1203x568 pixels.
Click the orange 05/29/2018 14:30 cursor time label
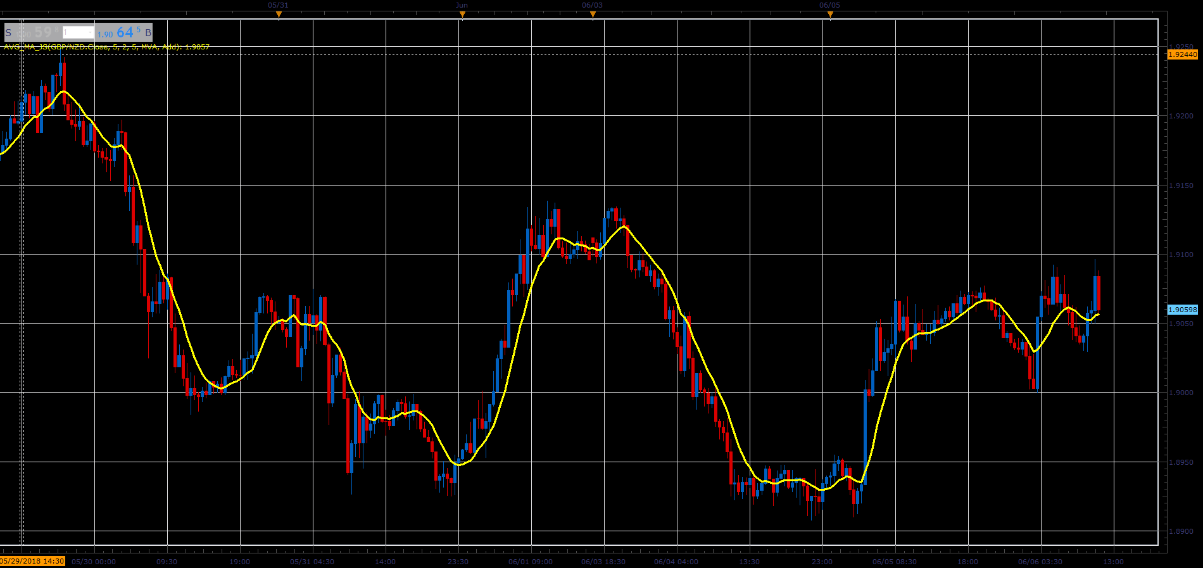(x=32, y=561)
